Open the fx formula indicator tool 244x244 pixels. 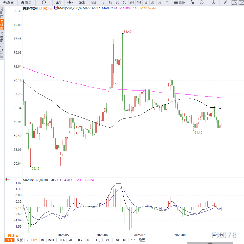192,3
